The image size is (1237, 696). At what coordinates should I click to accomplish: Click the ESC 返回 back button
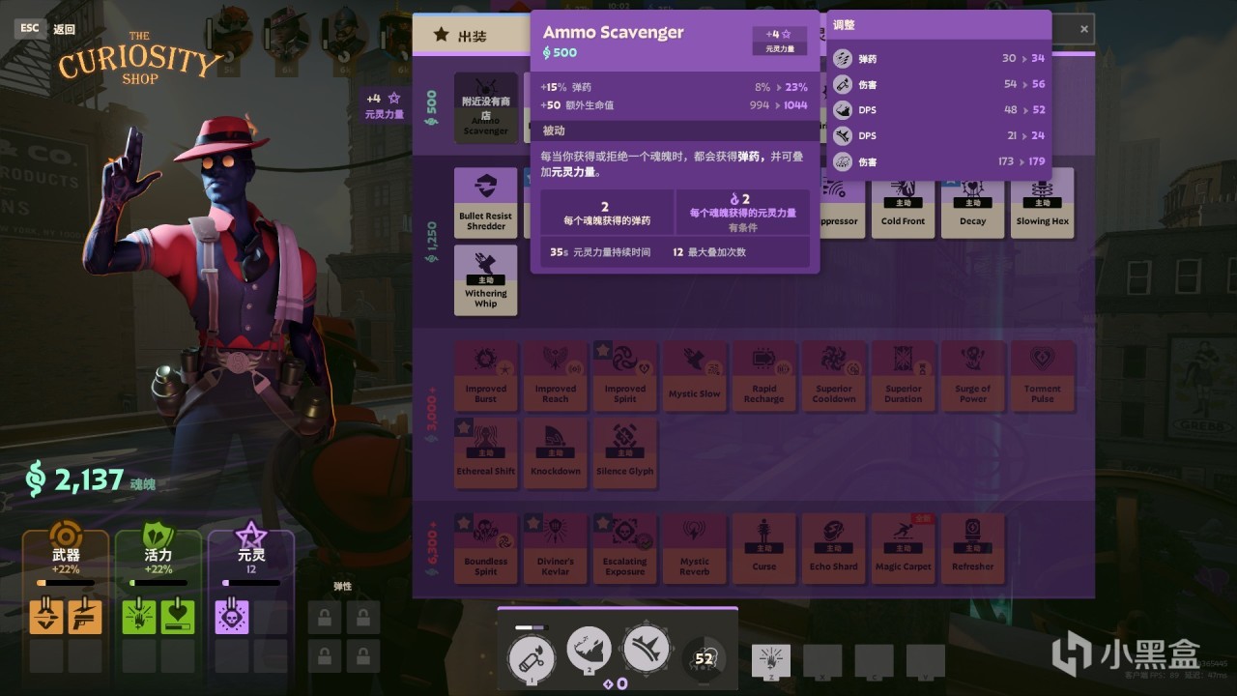[45, 28]
